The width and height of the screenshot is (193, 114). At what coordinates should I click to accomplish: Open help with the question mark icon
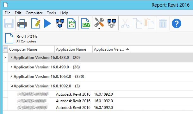(177, 23)
